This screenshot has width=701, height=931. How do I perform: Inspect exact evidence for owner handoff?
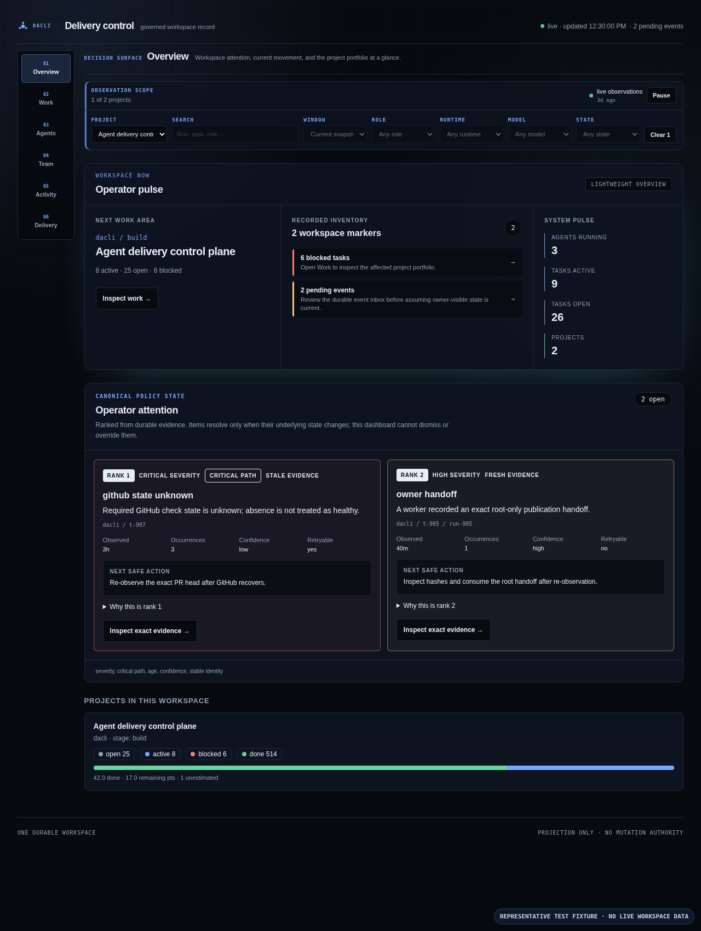[443, 630]
